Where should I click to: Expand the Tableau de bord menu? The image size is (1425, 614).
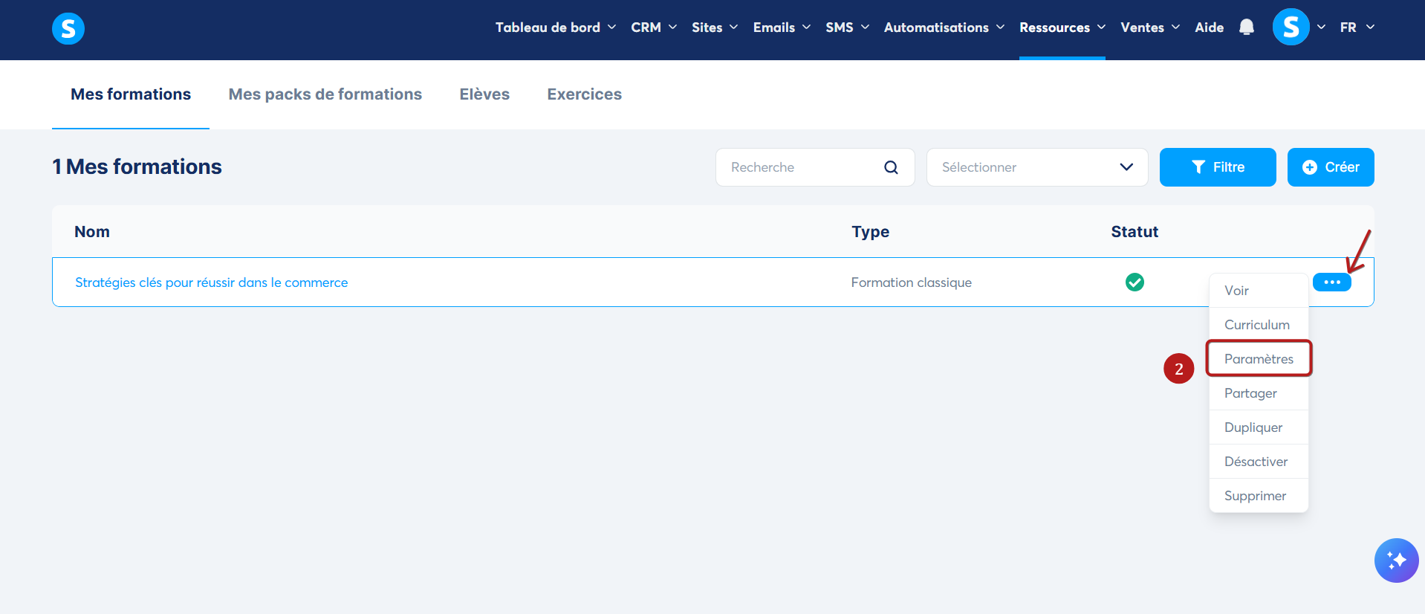(556, 28)
